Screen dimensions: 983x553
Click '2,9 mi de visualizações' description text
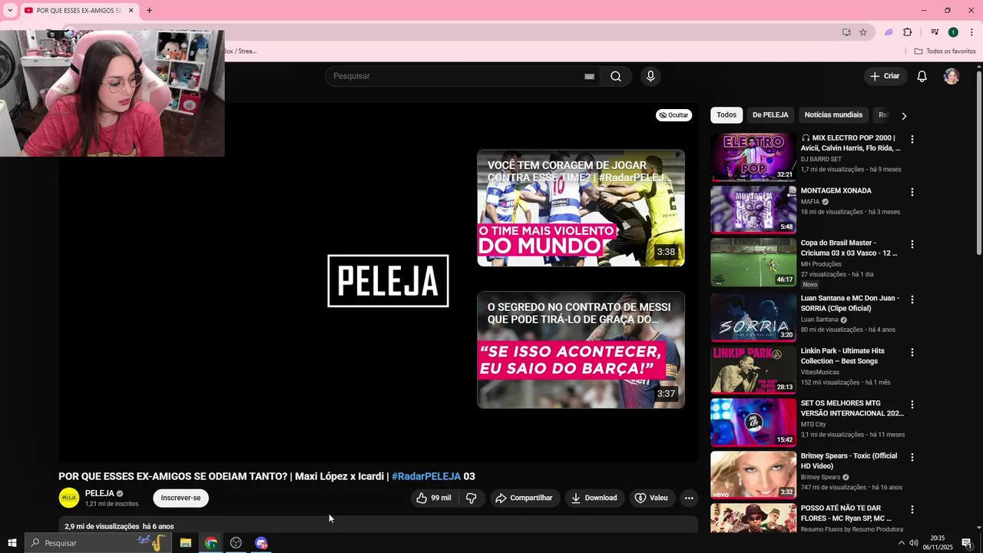tap(102, 527)
